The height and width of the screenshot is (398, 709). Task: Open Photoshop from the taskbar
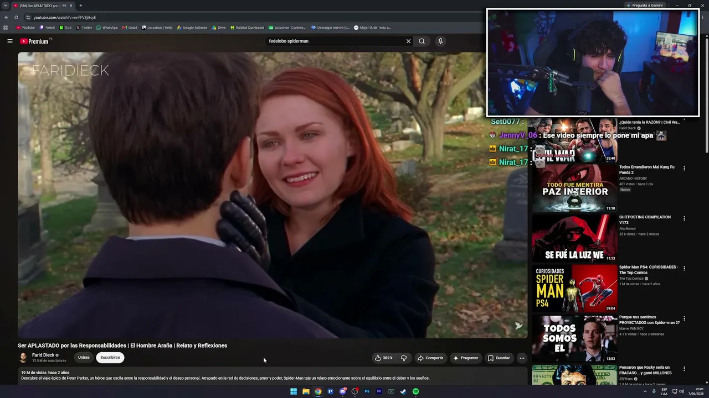pyautogui.click(x=367, y=391)
